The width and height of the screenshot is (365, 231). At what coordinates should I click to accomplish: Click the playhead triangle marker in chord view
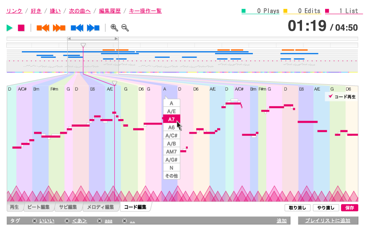[115, 83]
